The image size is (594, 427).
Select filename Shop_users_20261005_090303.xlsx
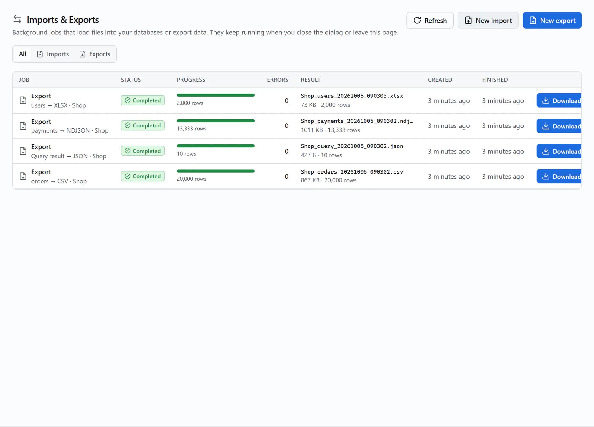click(x=352, y=96)
